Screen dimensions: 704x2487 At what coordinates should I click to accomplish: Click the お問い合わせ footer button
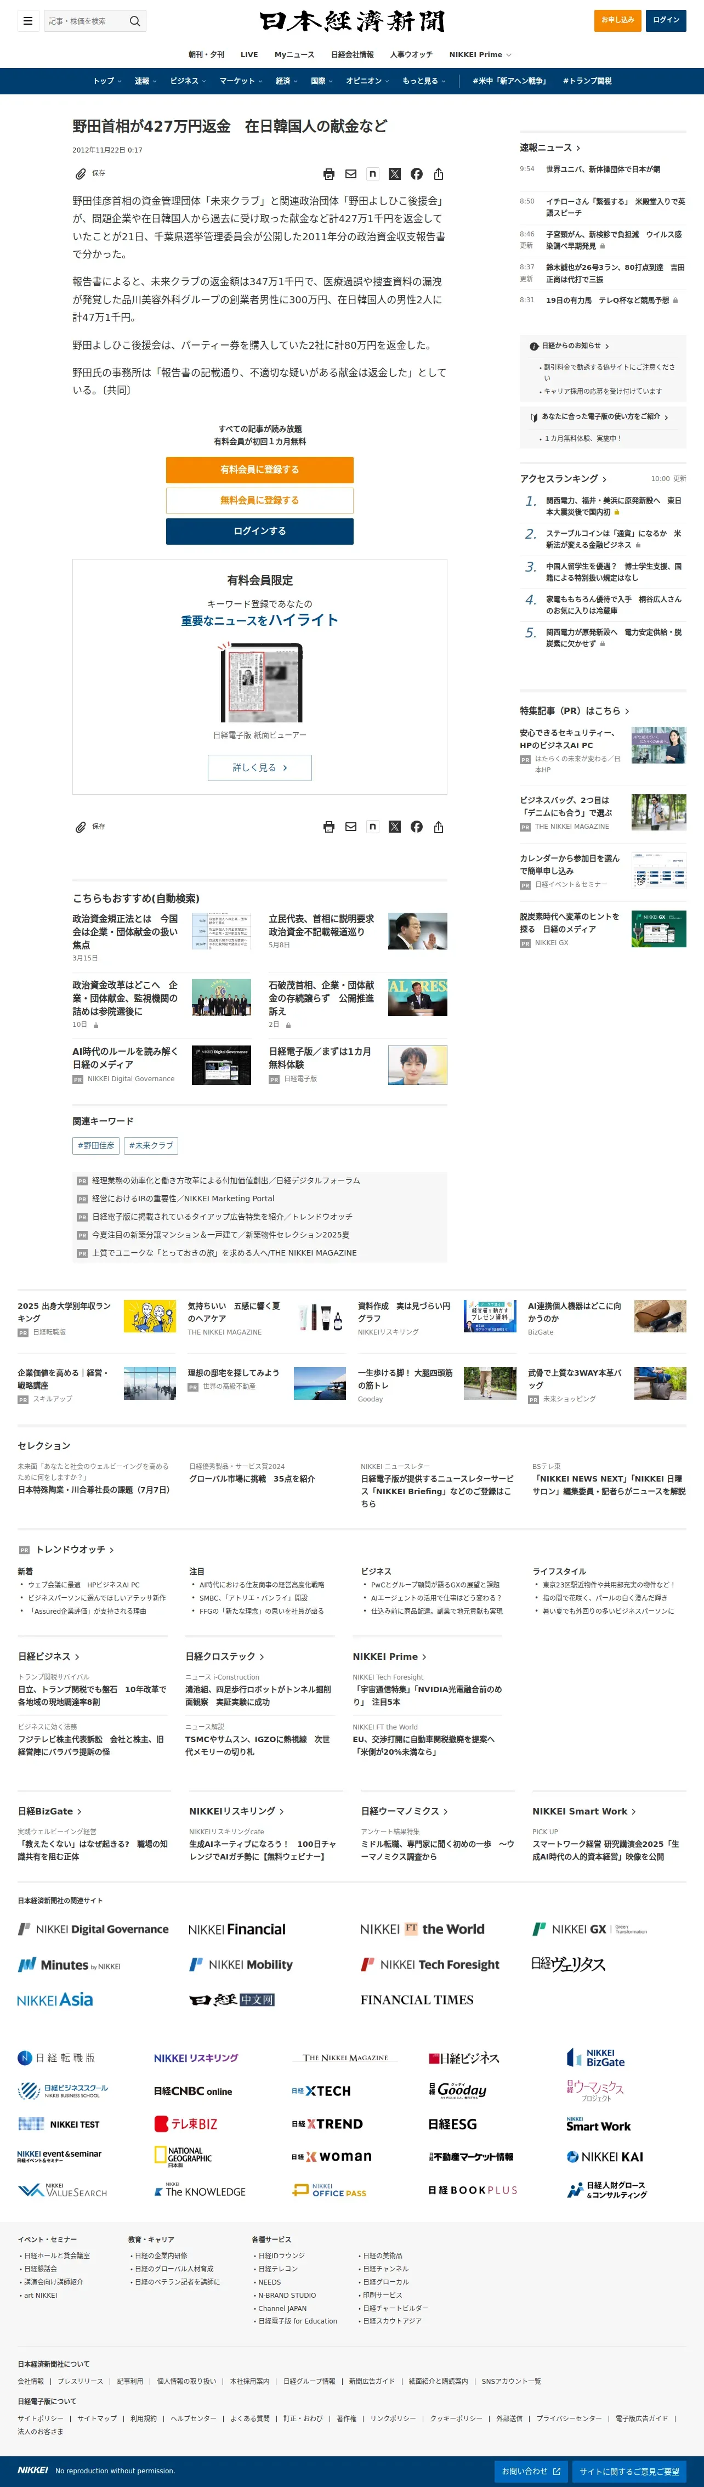point(530,2471)
